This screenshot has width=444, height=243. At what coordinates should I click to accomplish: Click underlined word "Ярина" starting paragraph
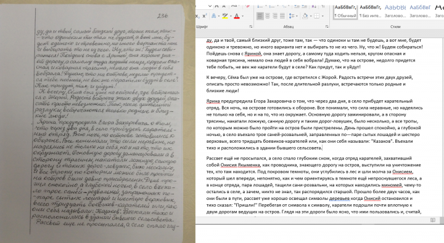(x=213, y=101)
